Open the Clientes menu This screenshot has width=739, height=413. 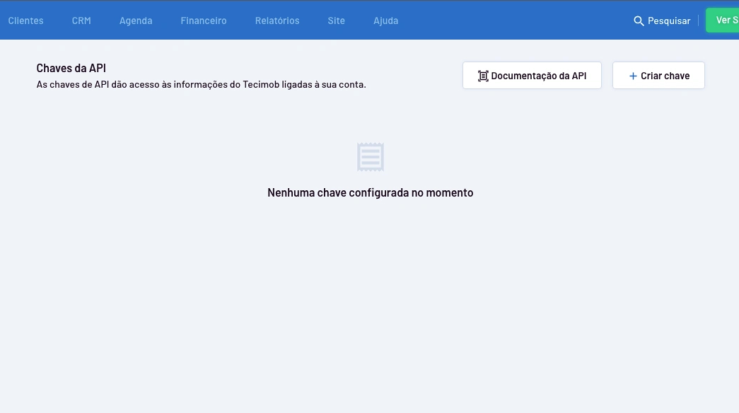(25, 21)
